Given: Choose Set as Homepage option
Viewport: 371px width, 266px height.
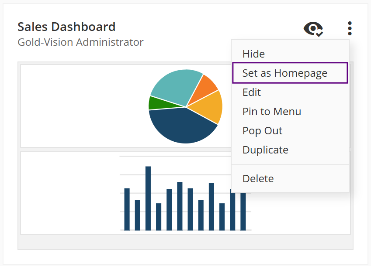Looking at the screenshot, I should (x=284, y=73).
